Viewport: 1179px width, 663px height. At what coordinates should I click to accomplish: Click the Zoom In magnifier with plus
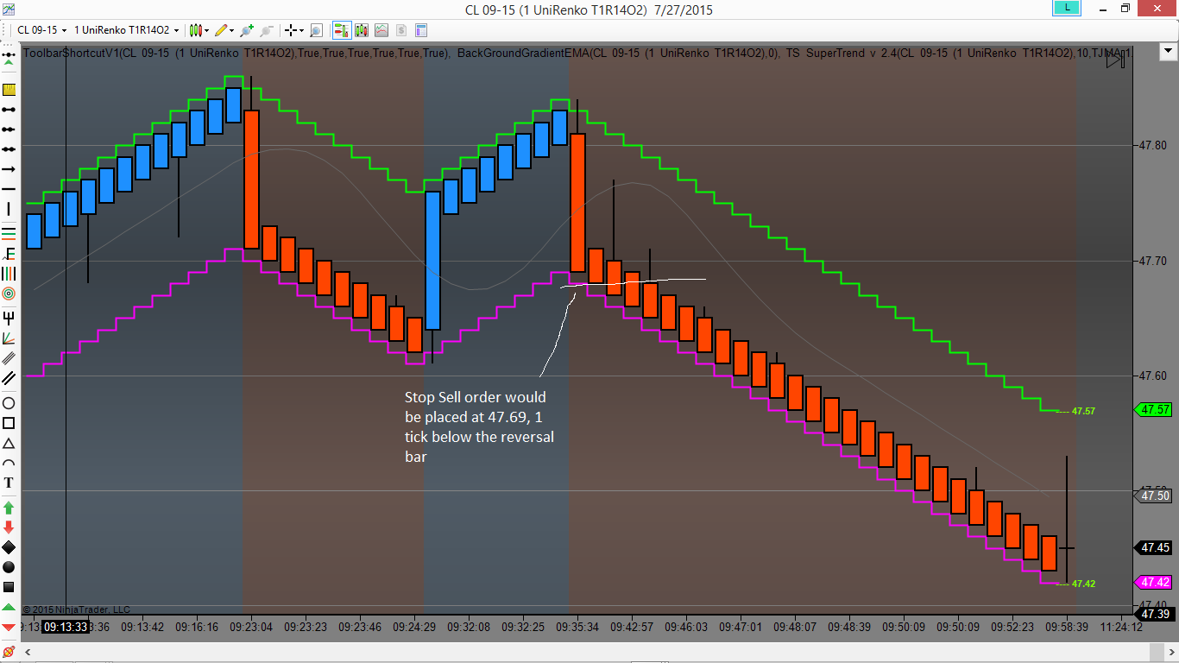(x=247, y=30)
